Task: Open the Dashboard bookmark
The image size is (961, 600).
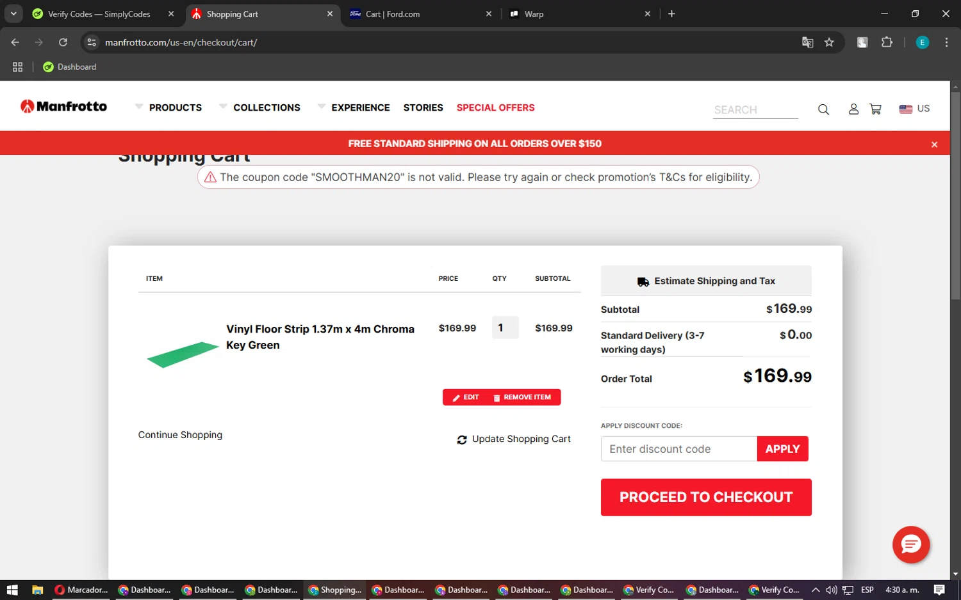Action: [70, 67]
